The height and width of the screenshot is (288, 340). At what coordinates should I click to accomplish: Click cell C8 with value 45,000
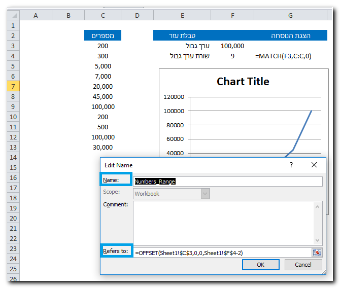click(x=103, y=96)
